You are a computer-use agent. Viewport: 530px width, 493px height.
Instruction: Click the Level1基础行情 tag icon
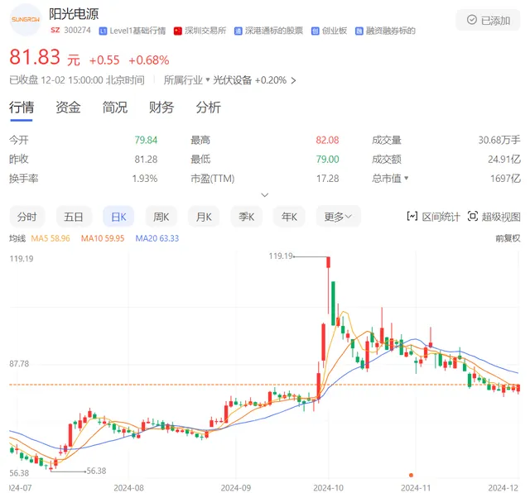click(x=103, y=31)
